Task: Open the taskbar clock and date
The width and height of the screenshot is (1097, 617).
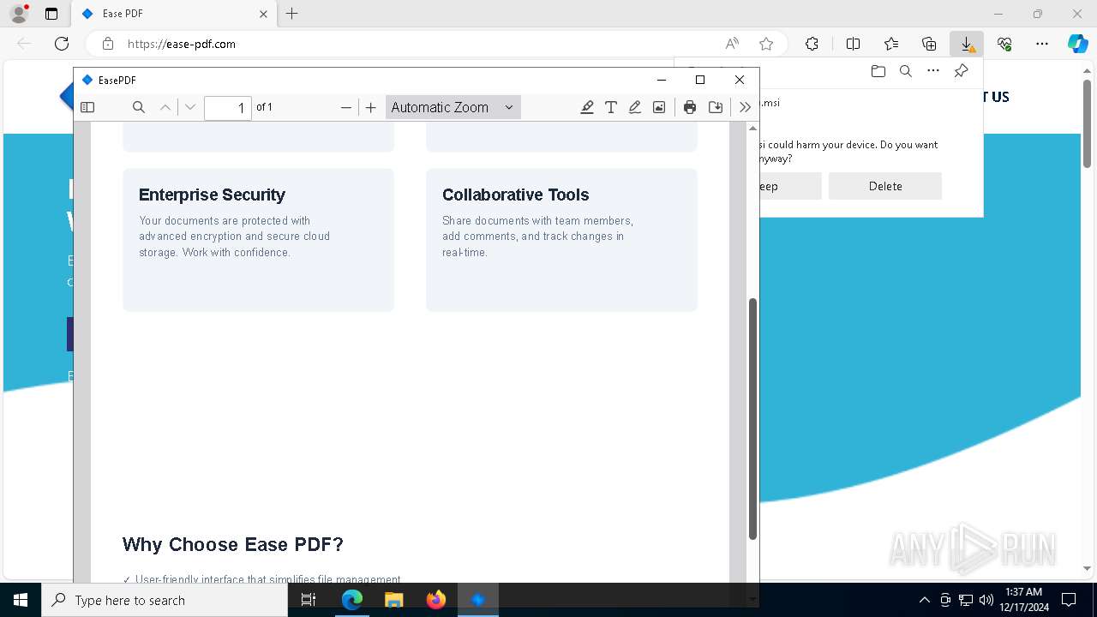Action: [1023, 600]
